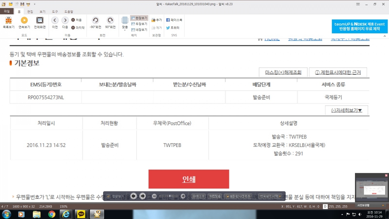Click the open file icon in the title bar
389x219 pixels.
click(x=10, y=4)
